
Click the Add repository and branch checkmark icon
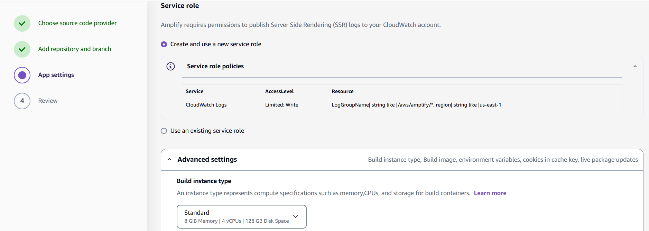22,49
